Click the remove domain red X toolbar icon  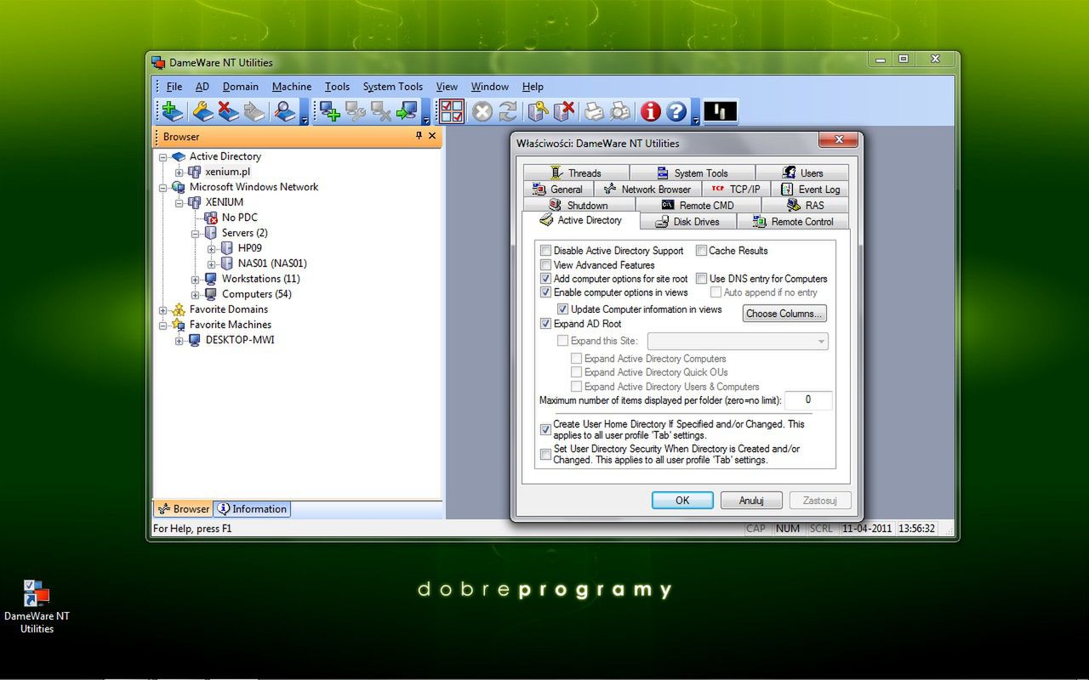[228, 111]
